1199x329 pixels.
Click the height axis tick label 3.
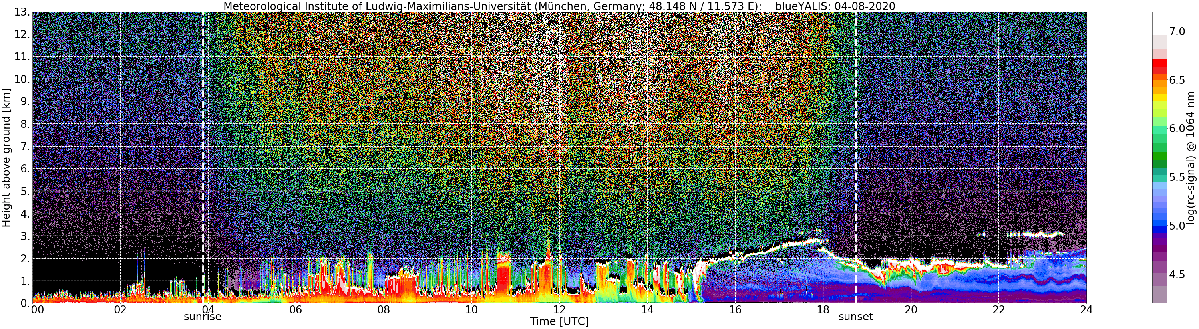[25, 236]
